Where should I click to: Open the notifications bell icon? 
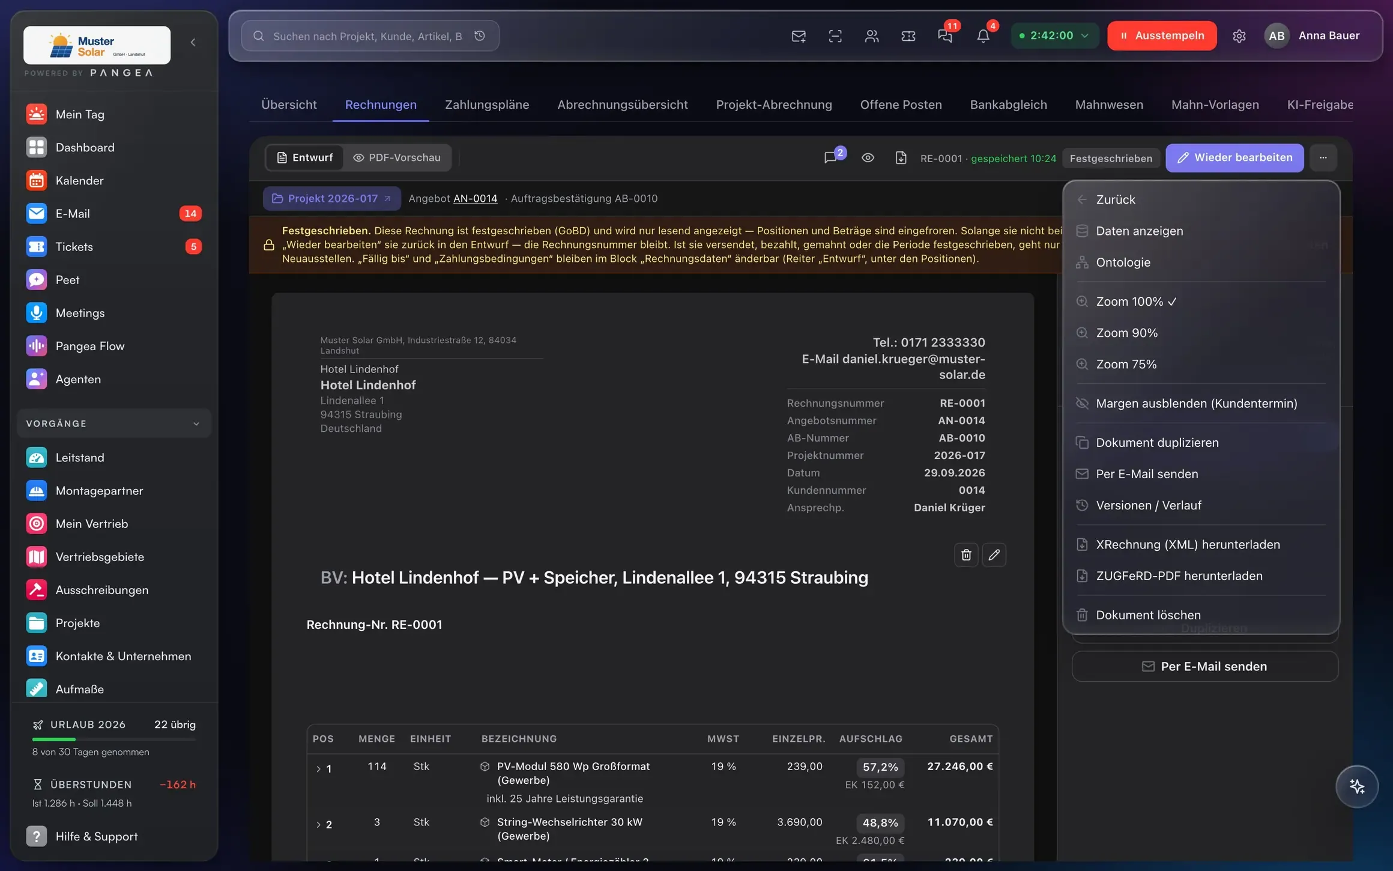(x=983, y=36)
